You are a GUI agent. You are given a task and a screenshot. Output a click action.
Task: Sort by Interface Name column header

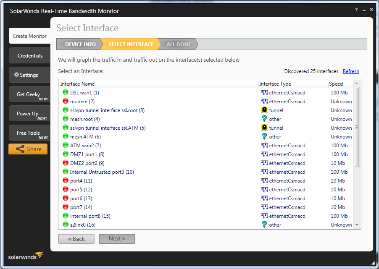(x=158, y=84)
